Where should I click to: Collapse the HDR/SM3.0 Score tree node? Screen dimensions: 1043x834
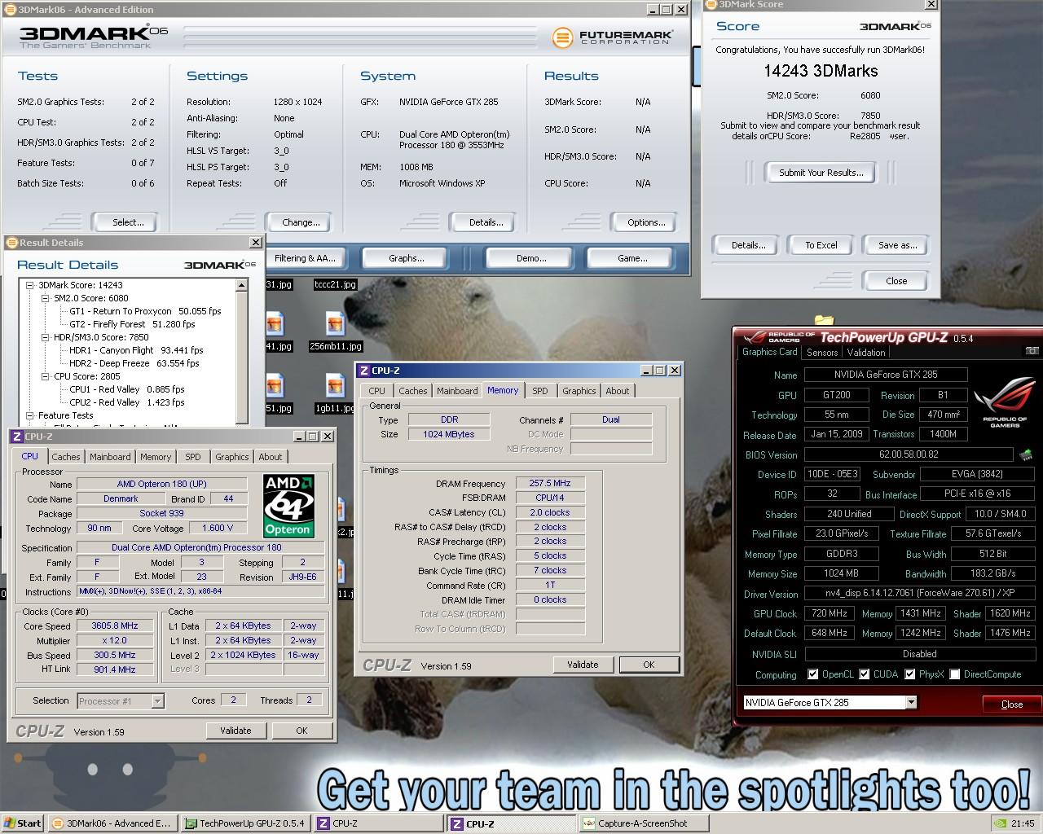(46, 337)
